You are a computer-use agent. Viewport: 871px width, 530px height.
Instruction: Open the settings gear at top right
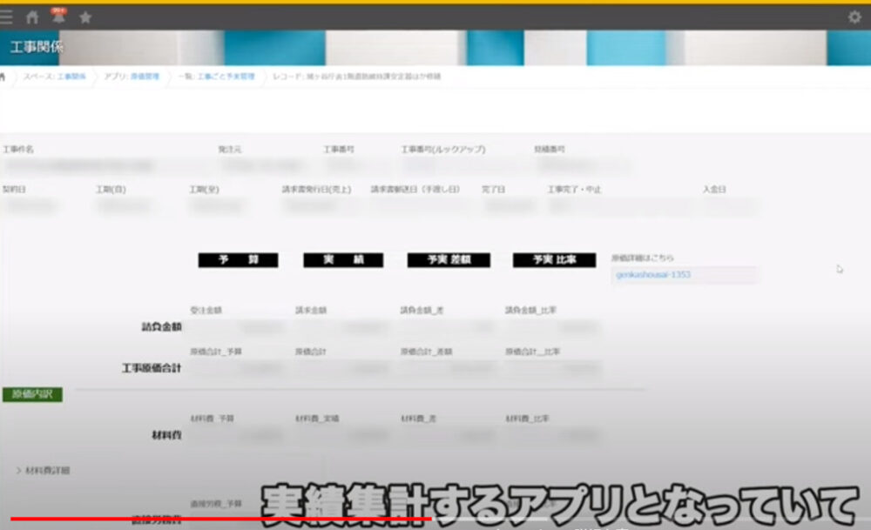[854, 15]
